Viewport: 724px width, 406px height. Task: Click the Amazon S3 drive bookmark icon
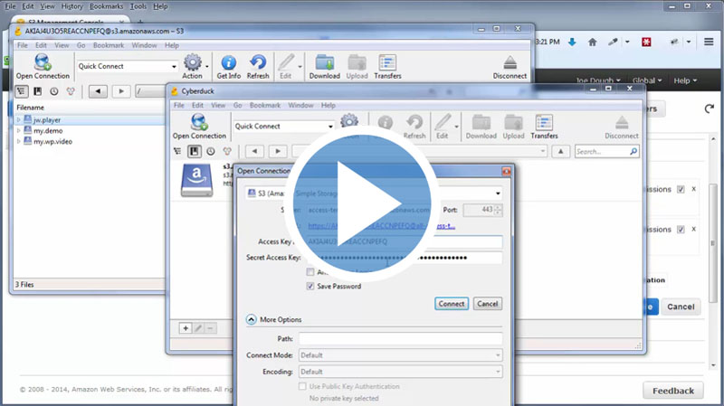196,180
